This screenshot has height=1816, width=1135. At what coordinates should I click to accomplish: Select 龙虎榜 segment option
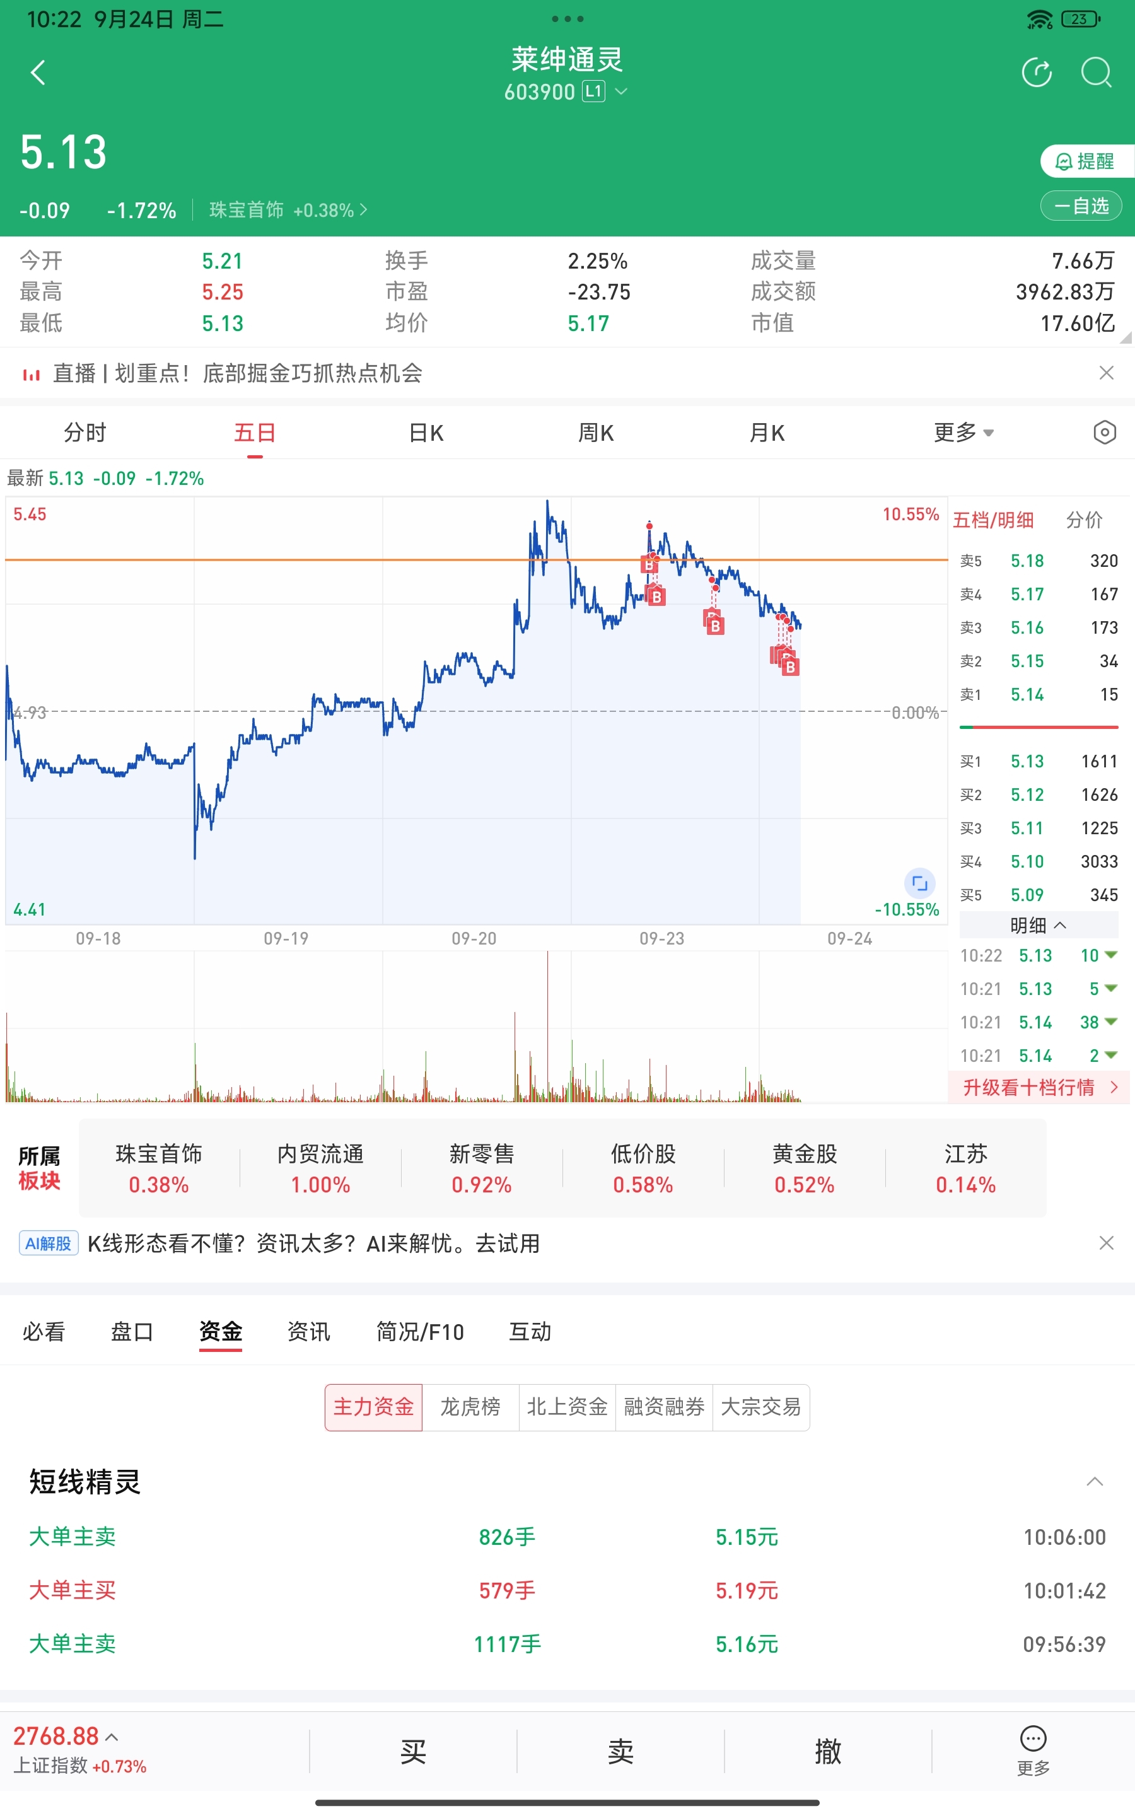pos(470,1407)
